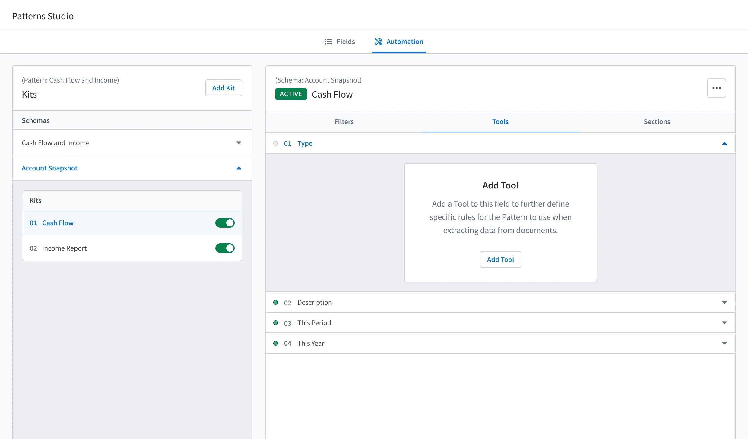Select the 01 Cash Flow kit row
Screen dimensions: 748x439
132,223
